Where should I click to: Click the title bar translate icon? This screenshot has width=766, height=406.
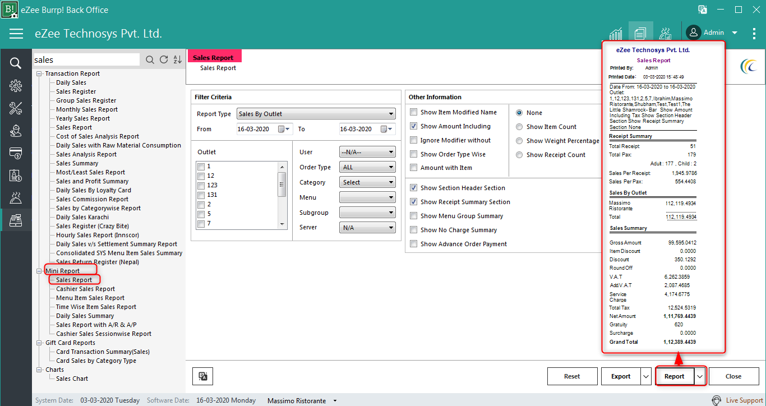702,10
